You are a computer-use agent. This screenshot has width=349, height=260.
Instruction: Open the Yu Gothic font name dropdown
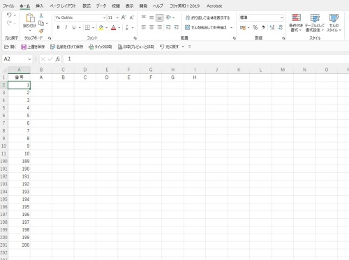tap(104, 17)
